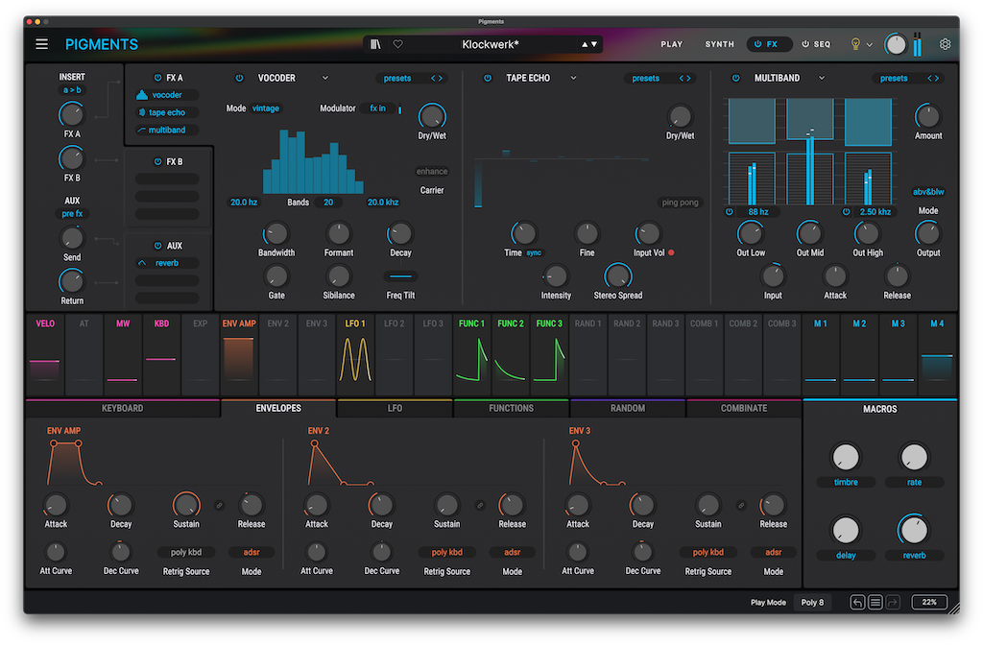The width and height of the screenshot is (983, 645).
Task: Click the undo arrow icon
Action: pyautogui.click(x=857, y=603)
